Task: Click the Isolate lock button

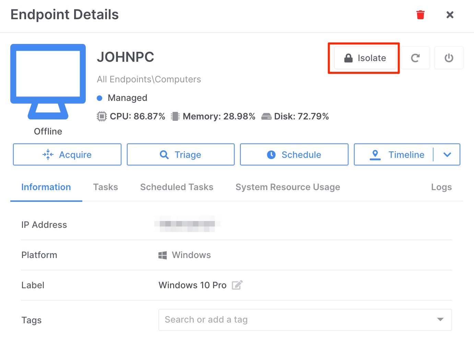Action: coord(365,58)
